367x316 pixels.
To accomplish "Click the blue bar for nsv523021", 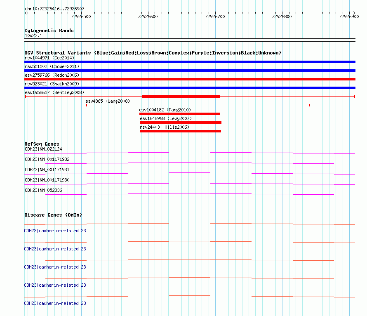I will 190,88.
